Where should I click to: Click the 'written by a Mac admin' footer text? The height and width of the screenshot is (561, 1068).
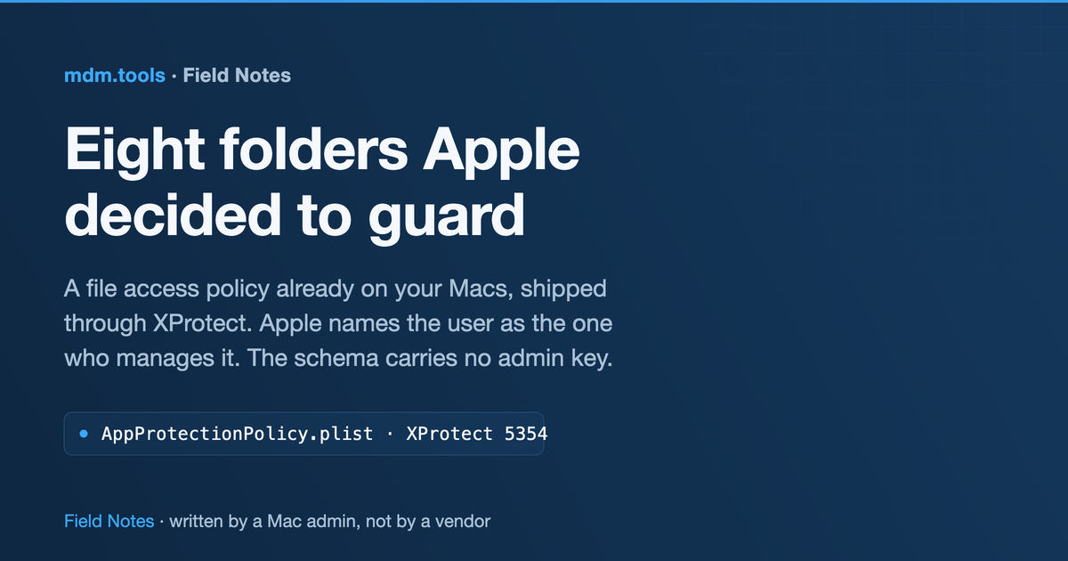[262, 521]
